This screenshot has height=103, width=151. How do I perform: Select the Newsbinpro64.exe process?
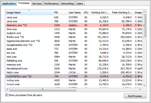(x=74, y=69)
